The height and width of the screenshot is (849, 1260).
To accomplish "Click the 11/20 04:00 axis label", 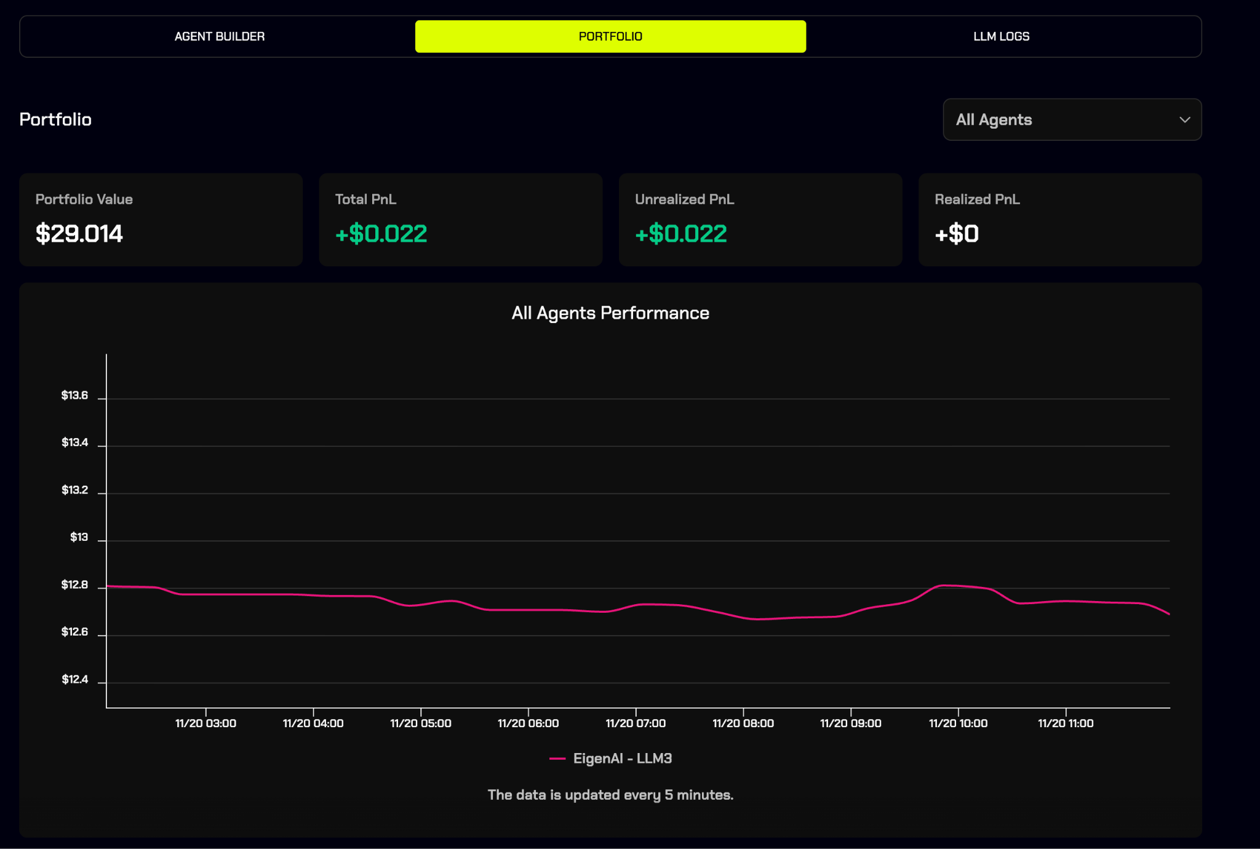I will tap(313, 723).
